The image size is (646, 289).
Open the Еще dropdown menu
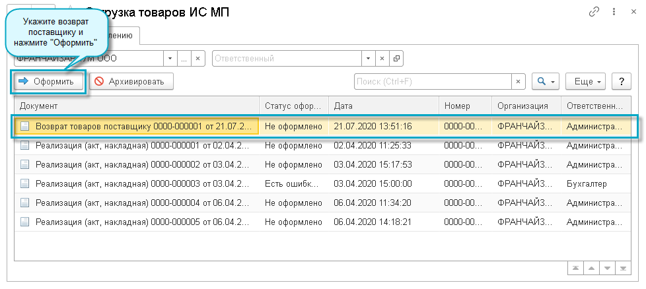[x=587, y=81]
